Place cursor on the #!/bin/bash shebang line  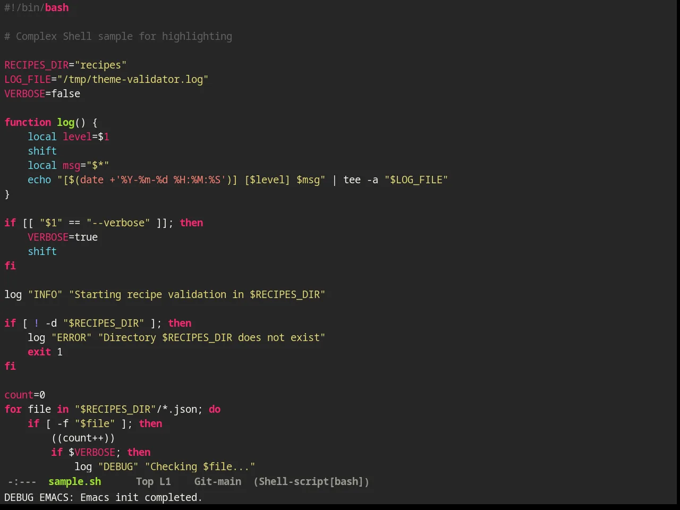click(37, 7)
